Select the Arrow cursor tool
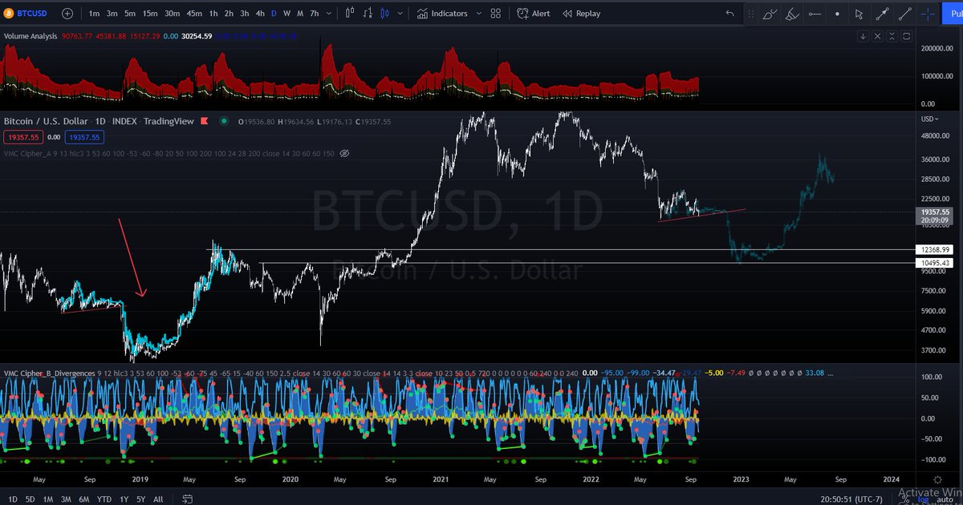 tap(859, 14)
